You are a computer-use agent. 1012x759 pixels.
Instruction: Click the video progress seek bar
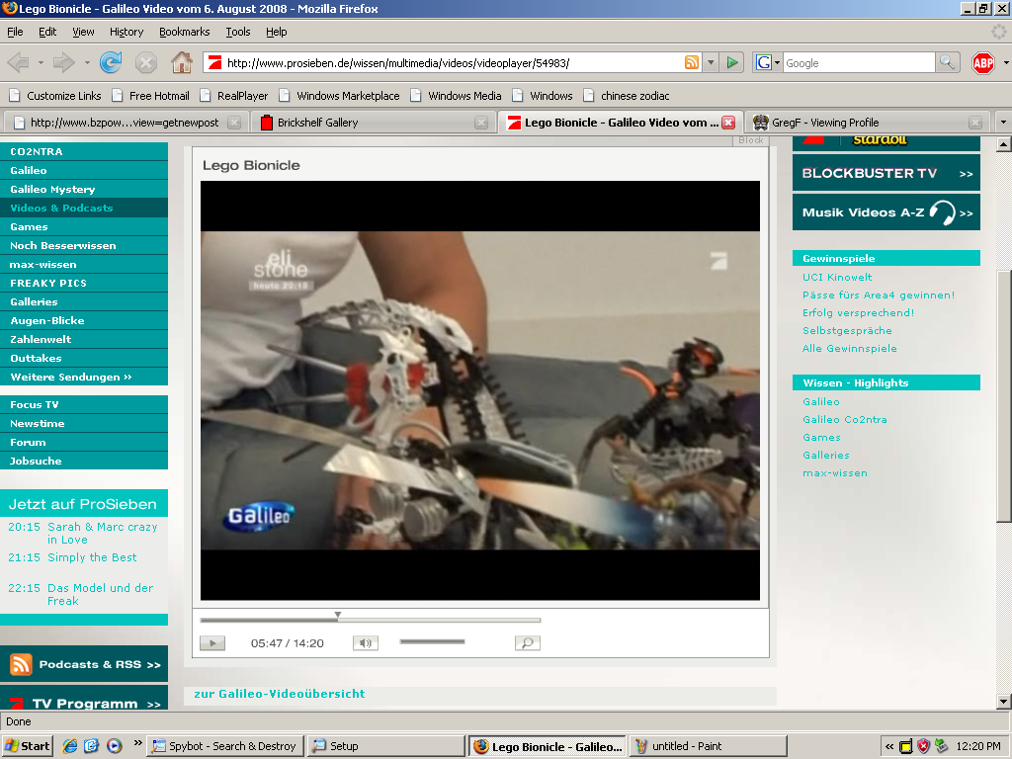click(370, 621)
